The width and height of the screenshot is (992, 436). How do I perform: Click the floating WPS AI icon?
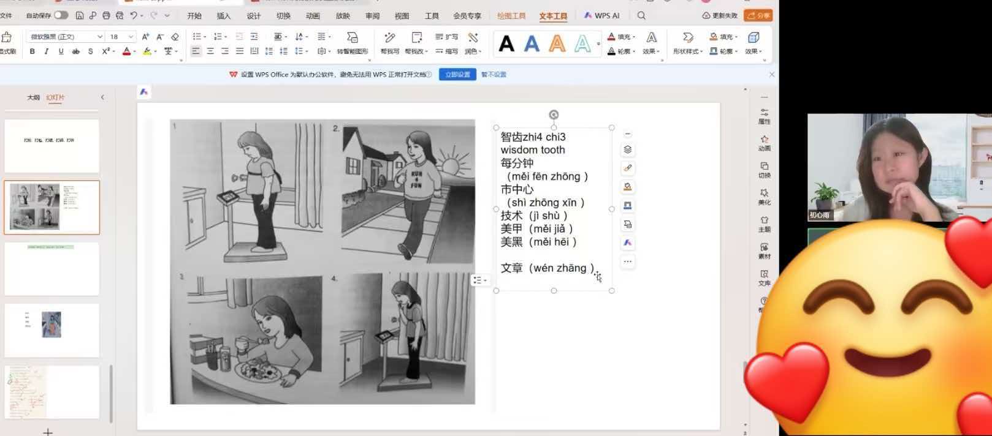pos(627,243)
